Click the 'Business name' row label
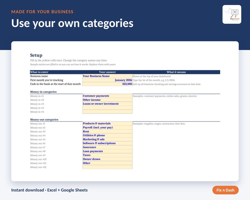250x200 pixels. [x=39, y=76]
